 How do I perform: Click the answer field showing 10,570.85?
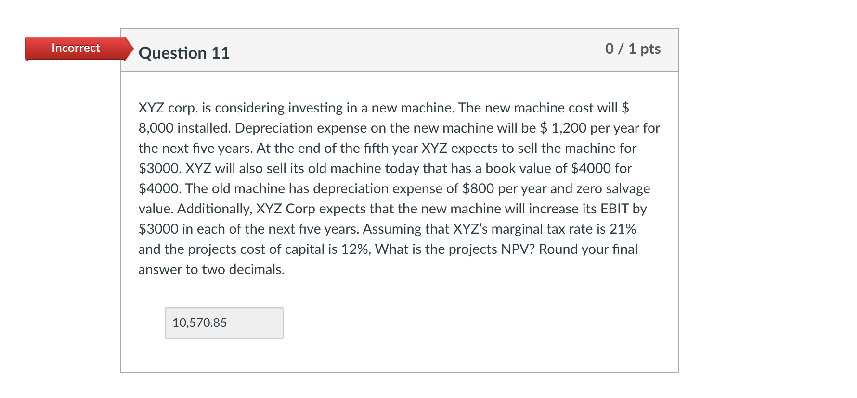coord(224,323)
